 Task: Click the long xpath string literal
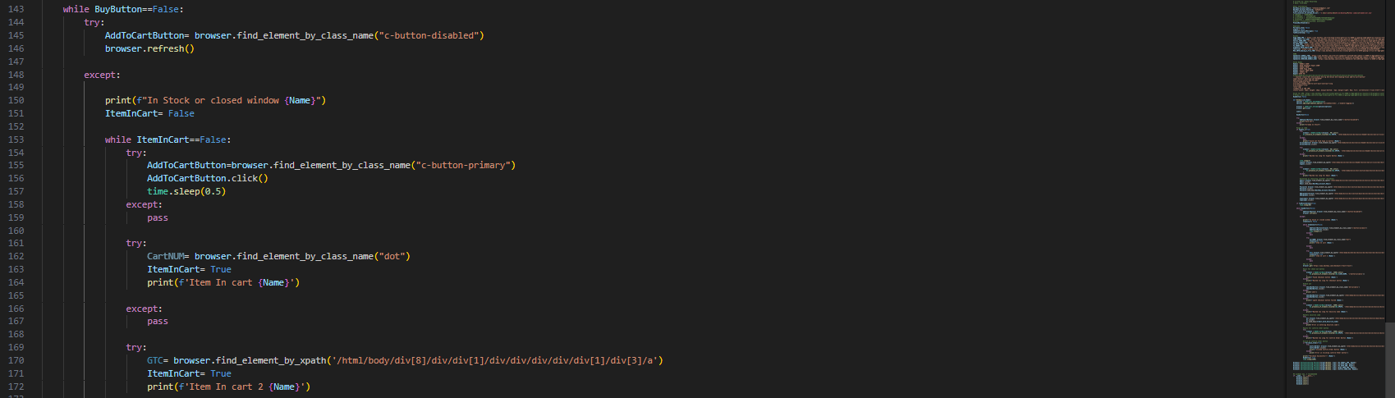(496, 360)
